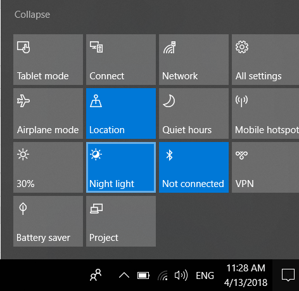
Task: Click the People icon in taskbar
Action: (x=96, y=275)
